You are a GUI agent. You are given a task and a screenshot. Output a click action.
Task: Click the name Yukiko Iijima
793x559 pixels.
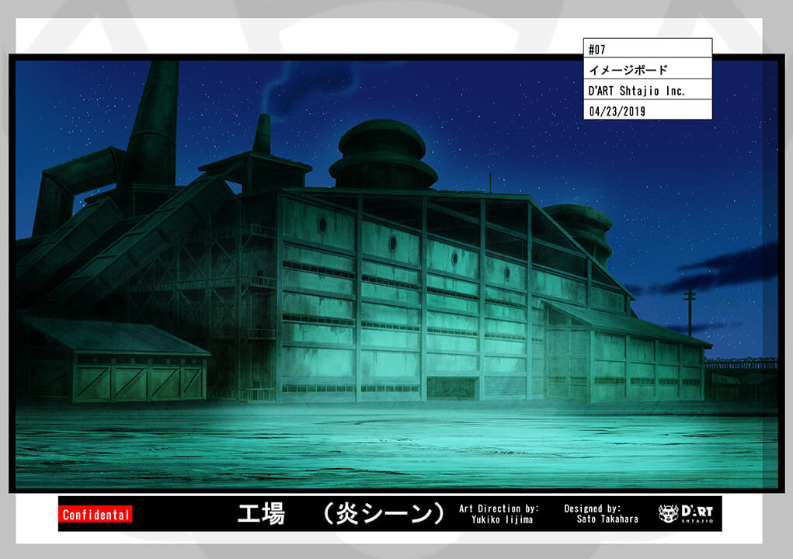click(503, 519)
